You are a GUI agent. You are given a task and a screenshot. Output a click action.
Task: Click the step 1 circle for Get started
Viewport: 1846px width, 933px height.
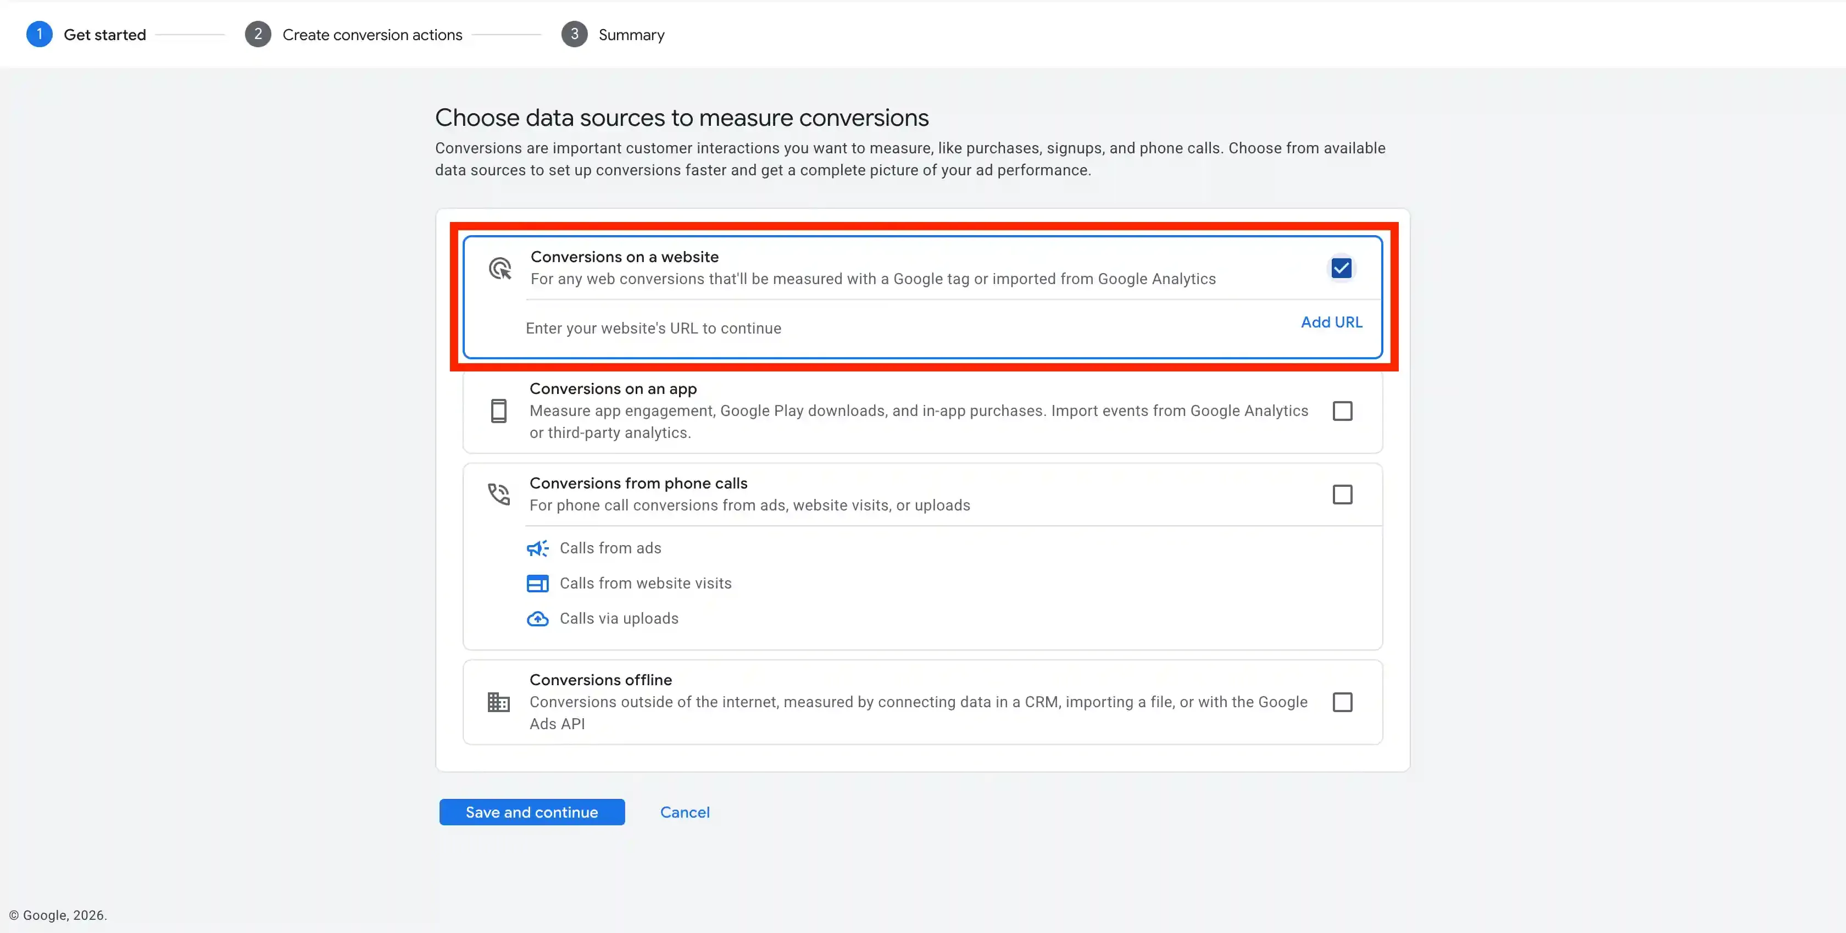[x=40, y=35]
